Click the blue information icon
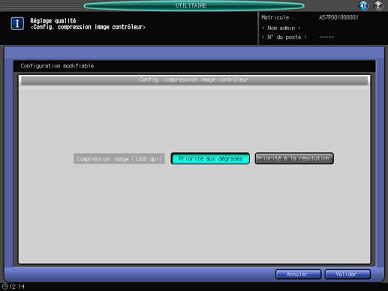The image size is (388, 291). click(17, 24)
